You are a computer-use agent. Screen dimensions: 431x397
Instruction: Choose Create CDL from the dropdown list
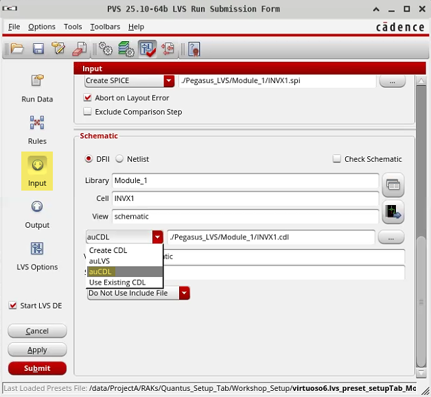click(x=125, y=250)
